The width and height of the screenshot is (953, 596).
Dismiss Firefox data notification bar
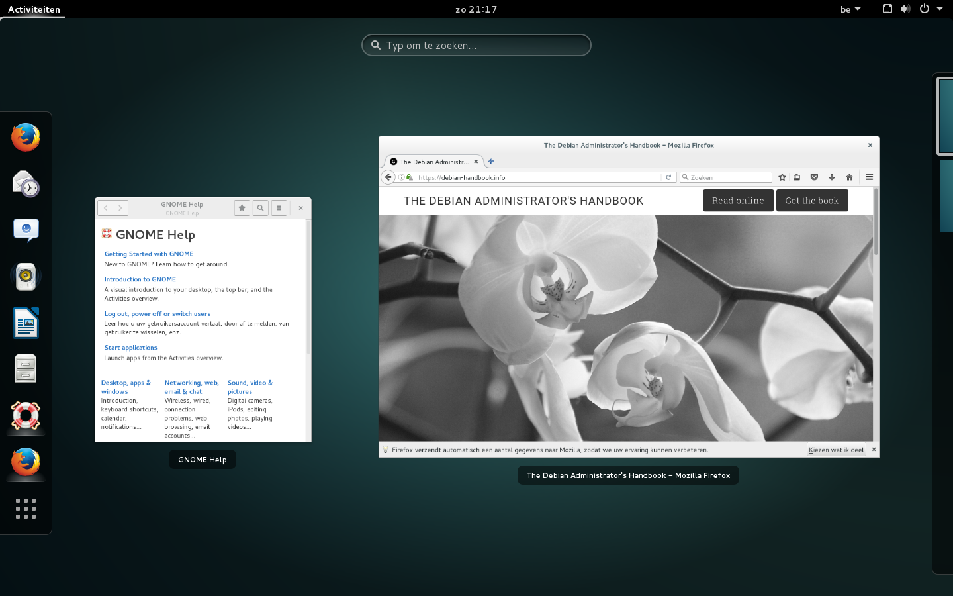click(x=874, y=449)
